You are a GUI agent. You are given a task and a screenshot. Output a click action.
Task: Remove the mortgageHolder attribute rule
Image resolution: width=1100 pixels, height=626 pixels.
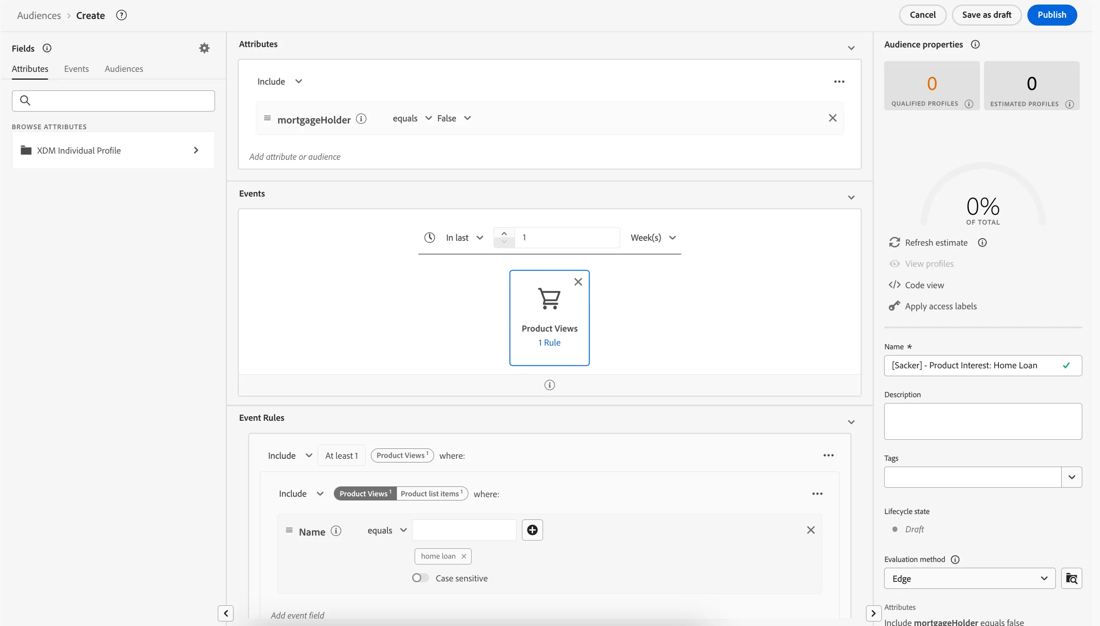click(x=832, y=118)
